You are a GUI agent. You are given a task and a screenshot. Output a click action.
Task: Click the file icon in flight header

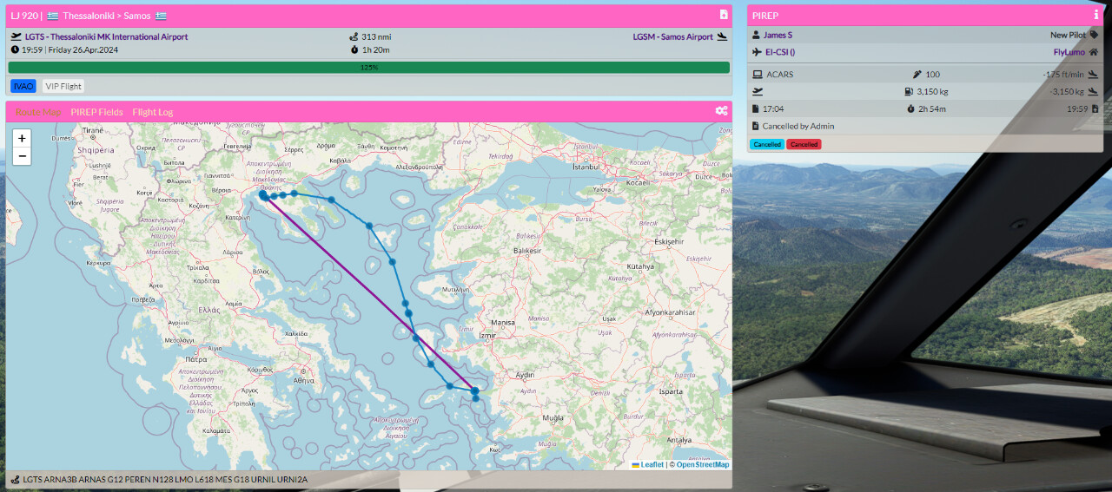tap(724, 15)
